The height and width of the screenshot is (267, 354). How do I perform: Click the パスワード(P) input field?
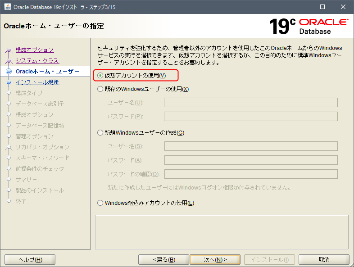[251, 117]
